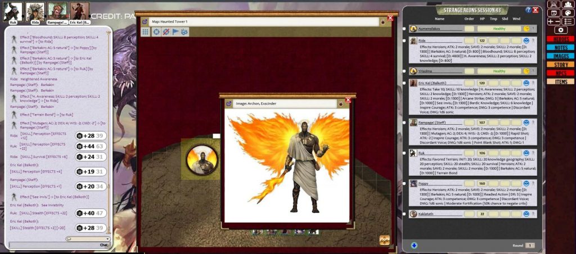
Task: Toggle active checkbox for Yrisolma
Action: pyautogui.click(x=404, y=71)
